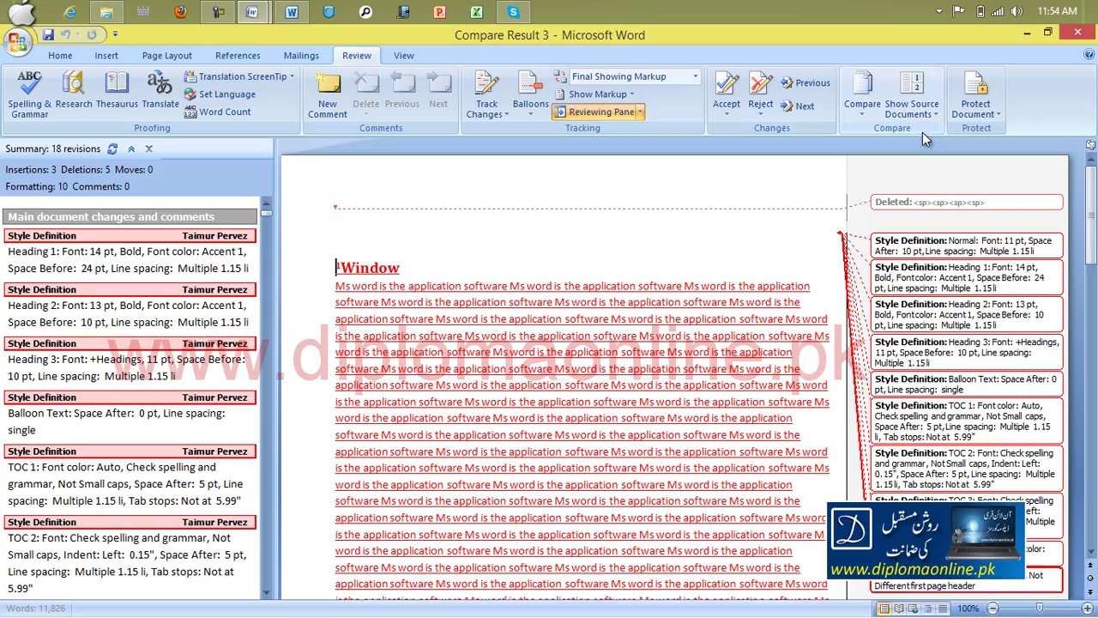This screenshot has width=1098, height=618.
Task: Switch to Full Screen Reading view
Action: click(900, 609)
